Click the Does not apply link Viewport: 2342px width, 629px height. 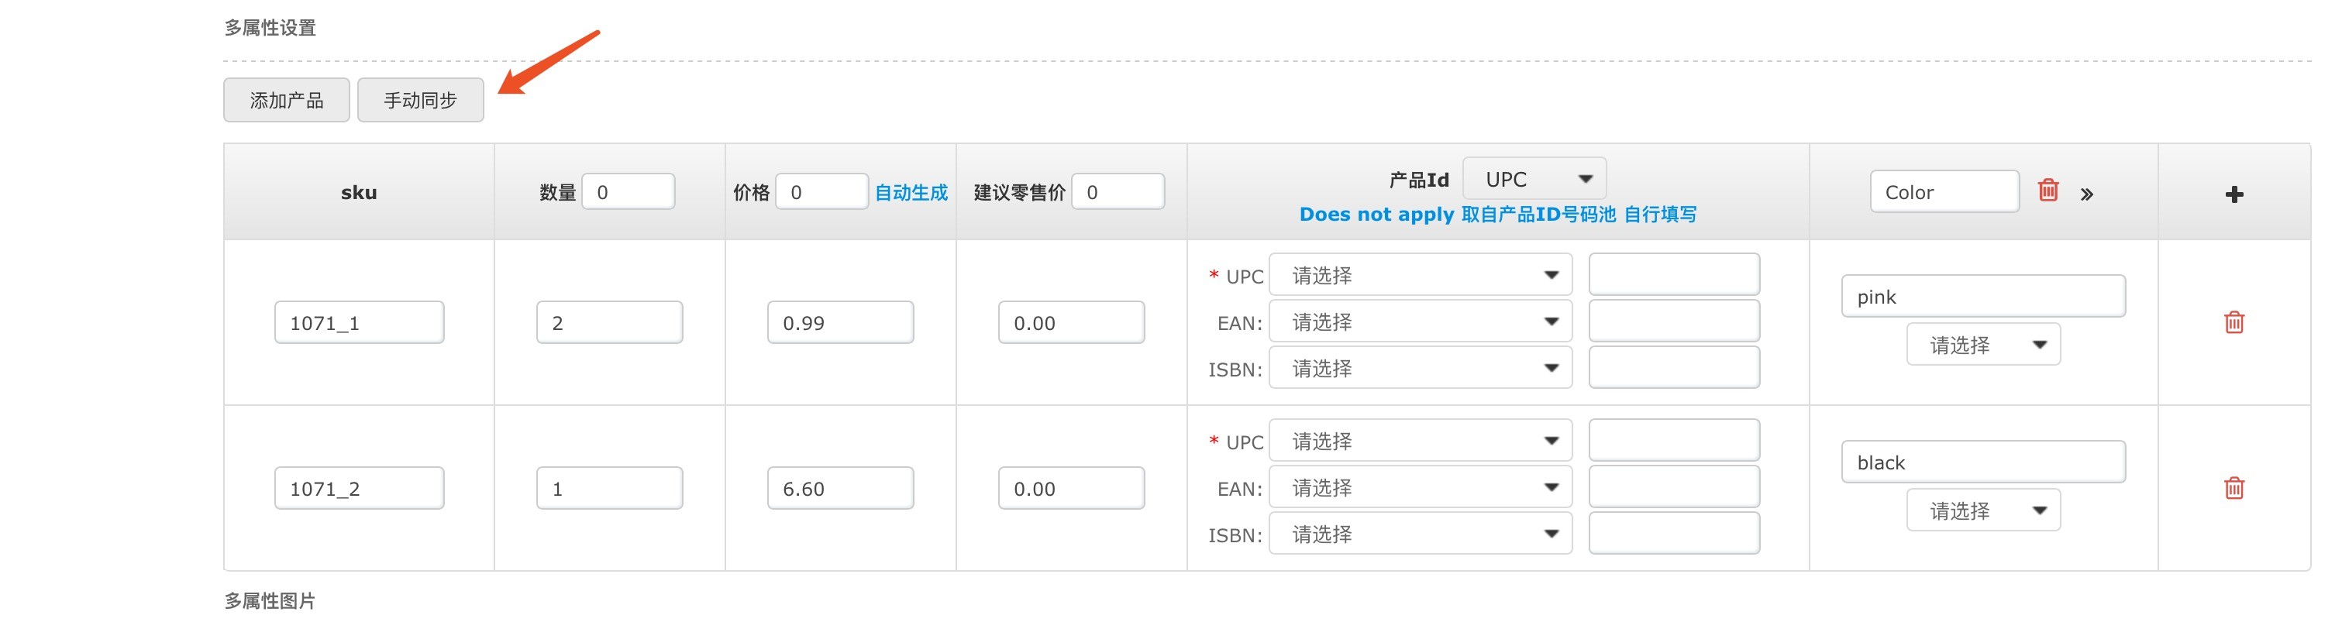[x=1376, y=215]
